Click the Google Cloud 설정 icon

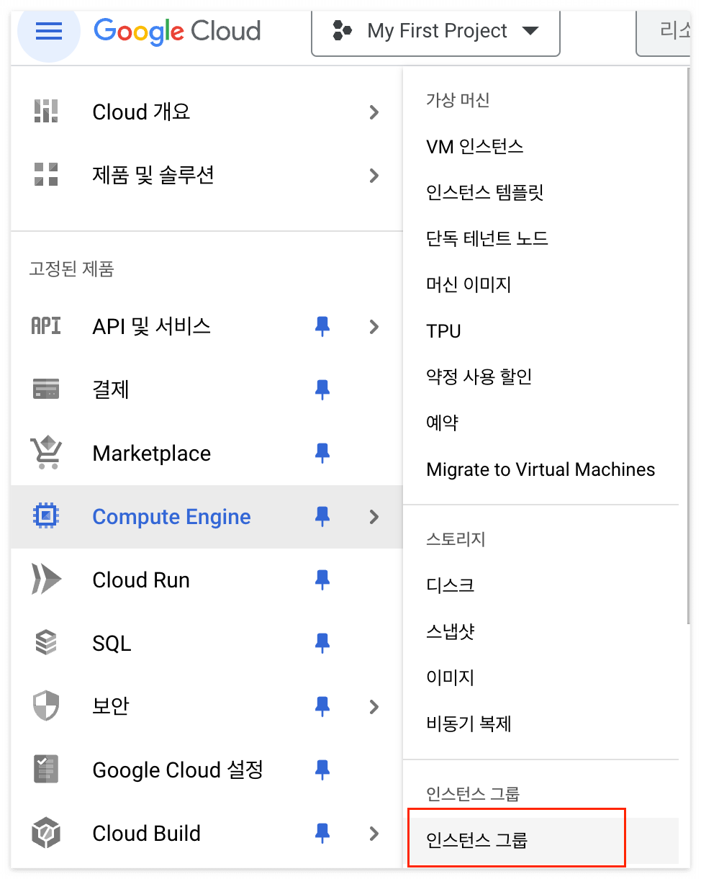pyautogui.click(x=46, y=770)
